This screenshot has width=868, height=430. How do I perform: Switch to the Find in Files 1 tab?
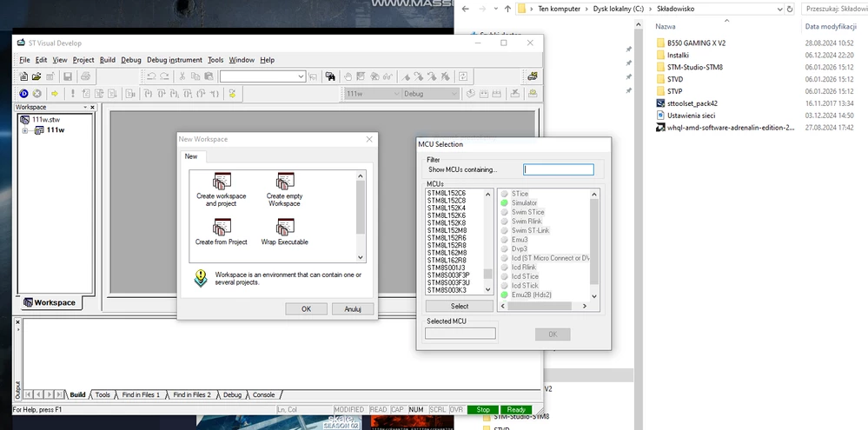[141, 394]
